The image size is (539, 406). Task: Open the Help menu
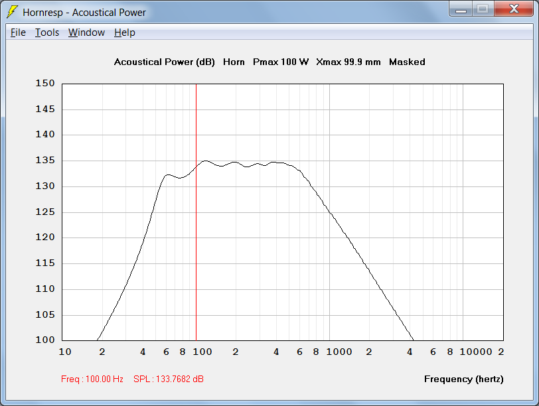[124, 33]
